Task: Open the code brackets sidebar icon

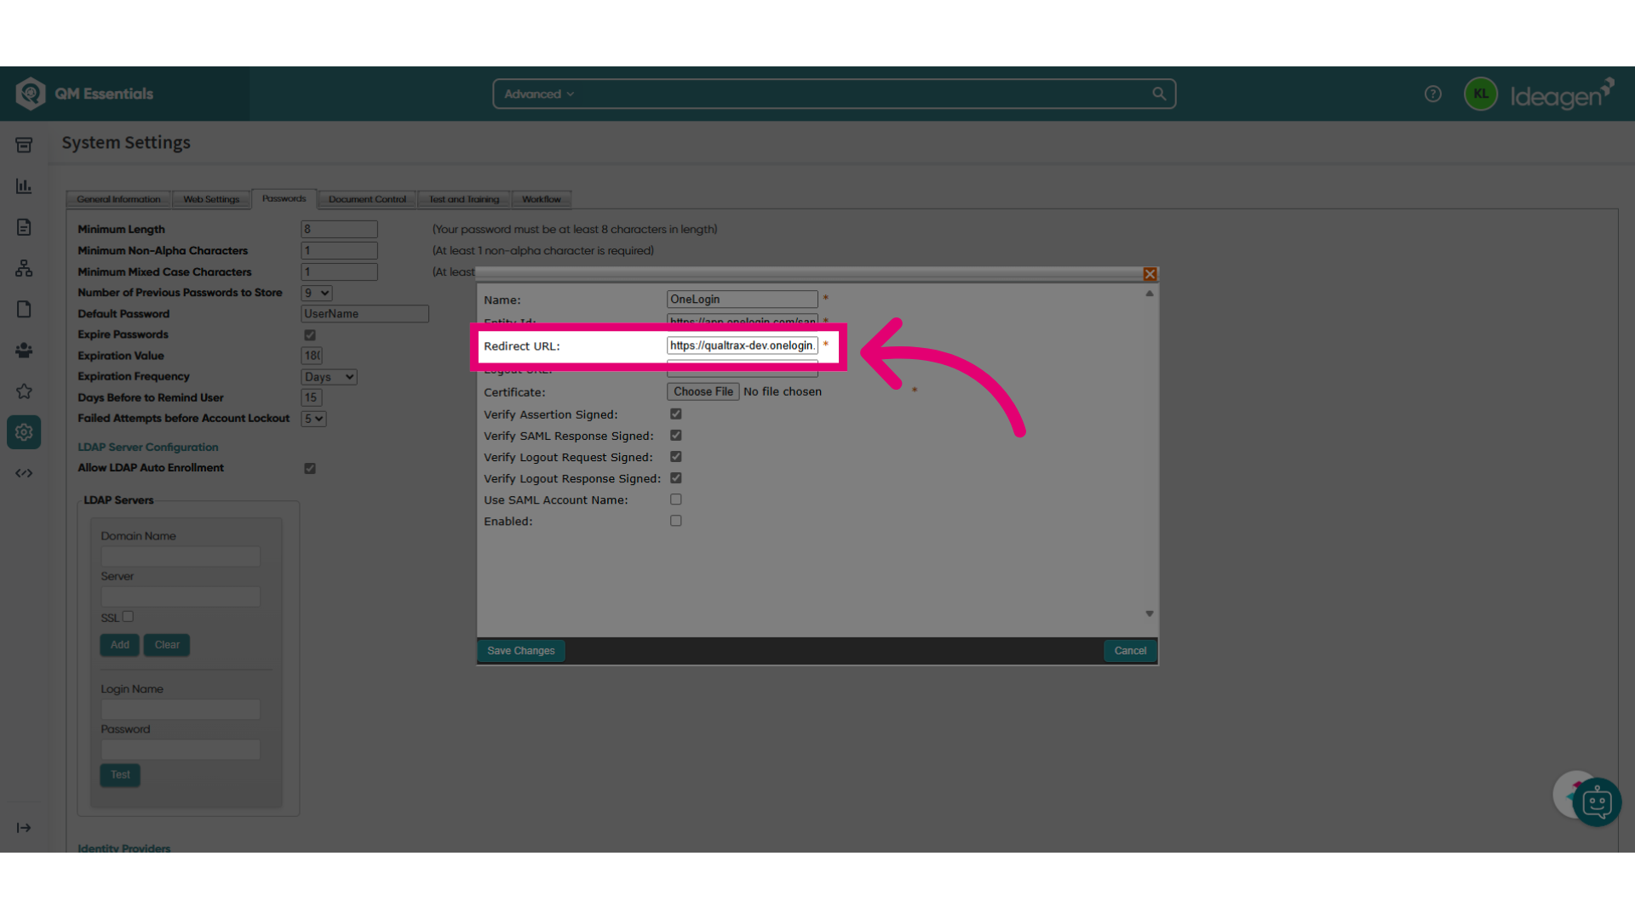Action: pyautogui.click(x=24, y=473)
